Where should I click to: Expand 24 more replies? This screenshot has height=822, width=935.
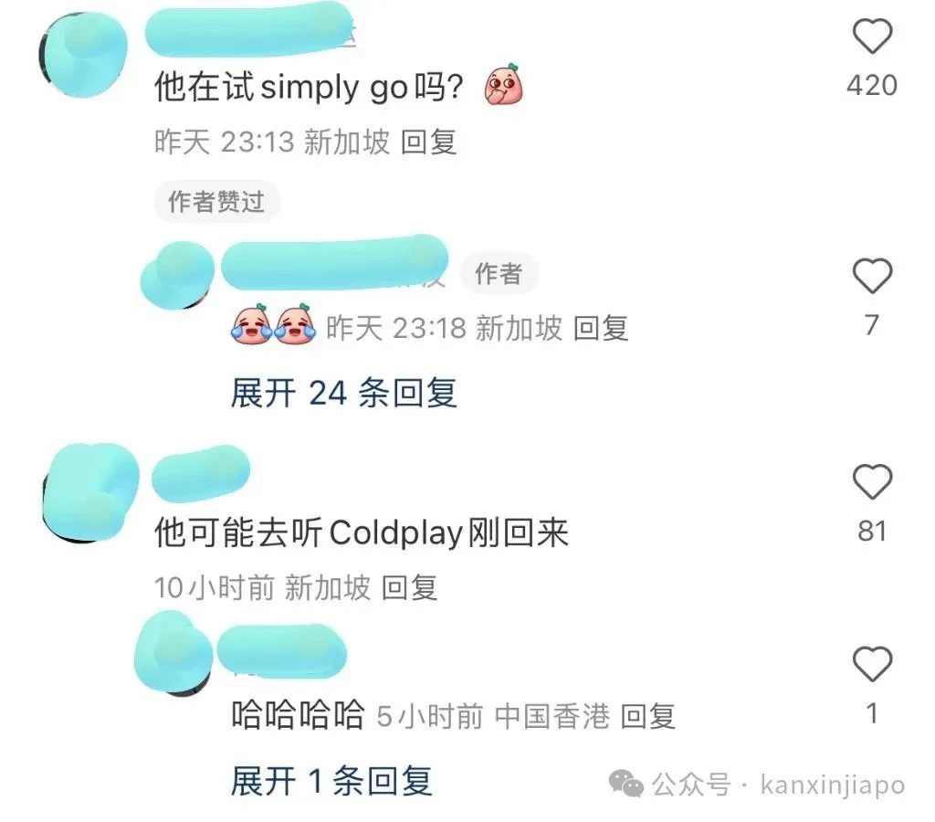click(x=344, y=393)
